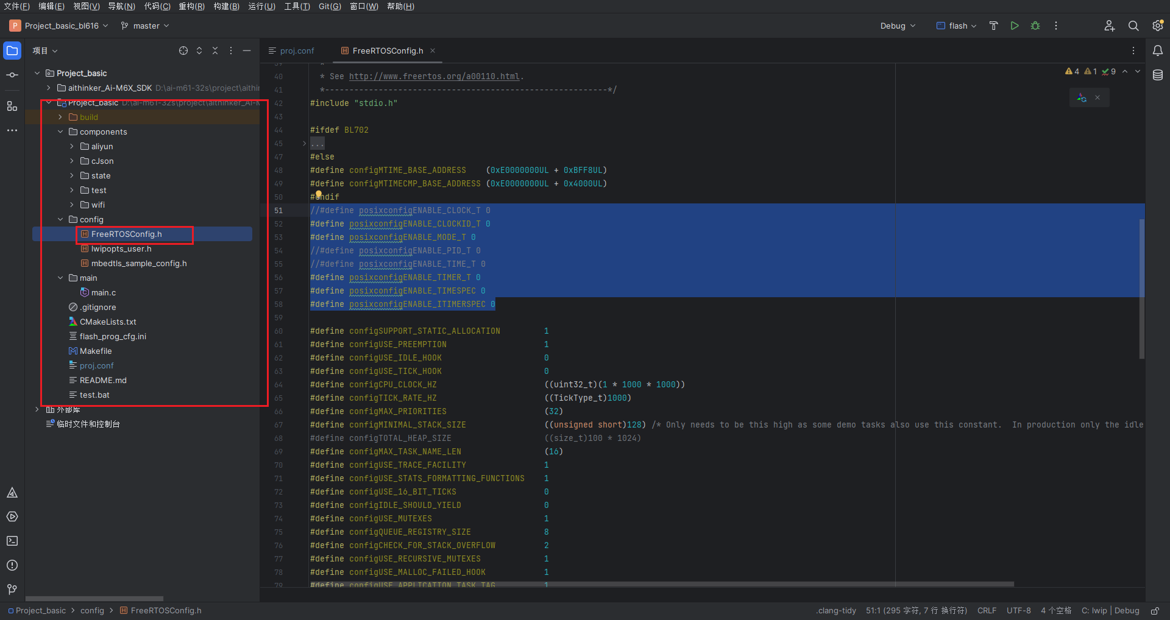Open the 重构(R) menu
The image size is (1170, 620).
point(191,6)
